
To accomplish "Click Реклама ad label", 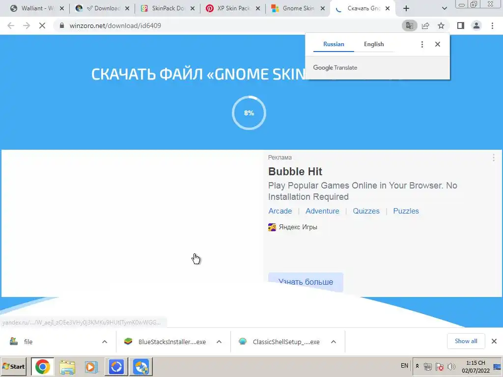I will coord(279,158).
